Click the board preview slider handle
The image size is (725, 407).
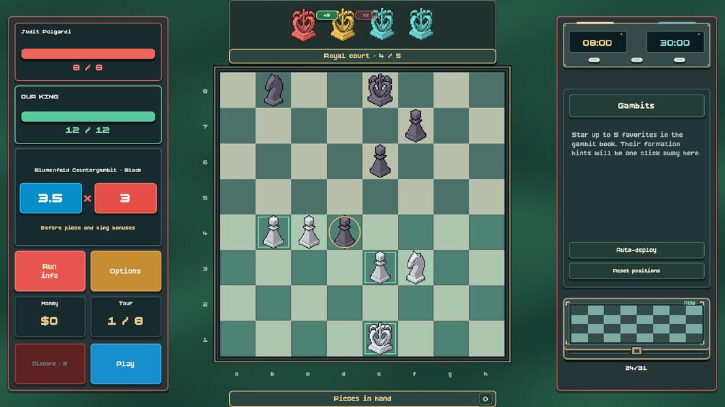[x=636, y=351]
